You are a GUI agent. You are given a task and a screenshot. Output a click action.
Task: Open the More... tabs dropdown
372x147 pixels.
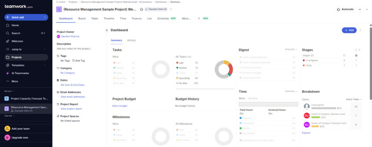[x=186, y=19]
